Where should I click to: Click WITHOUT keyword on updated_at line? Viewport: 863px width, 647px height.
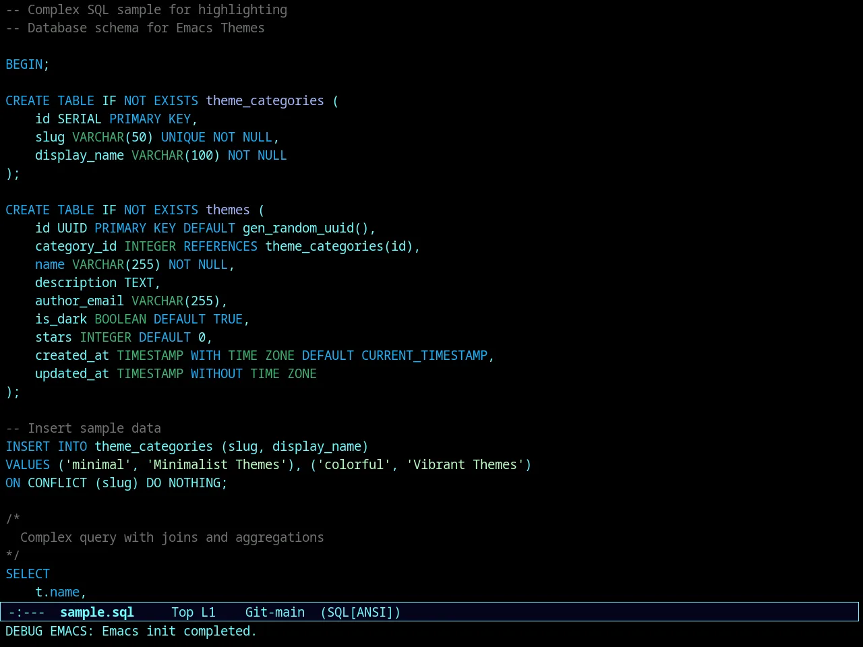(216, 373)
